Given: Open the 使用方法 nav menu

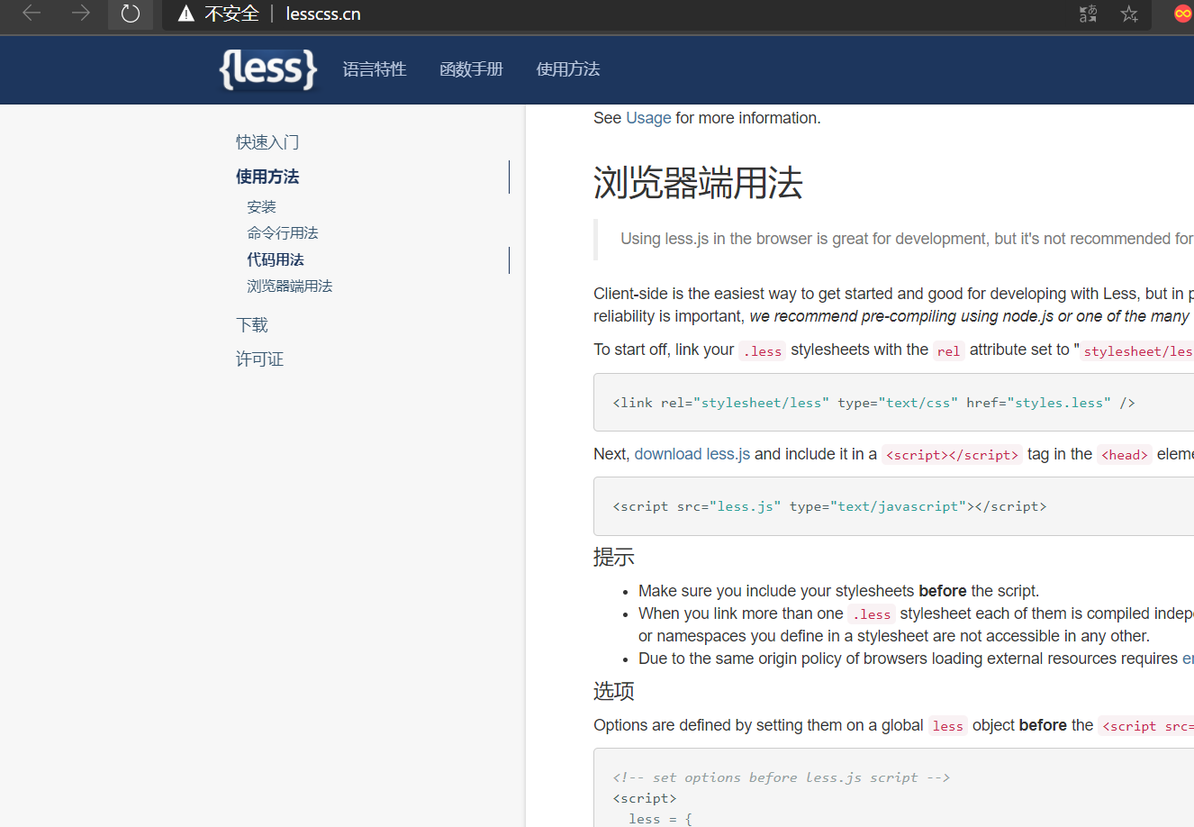Looking at the screenshot, I should pyautogui.click(x=568, y=69).
